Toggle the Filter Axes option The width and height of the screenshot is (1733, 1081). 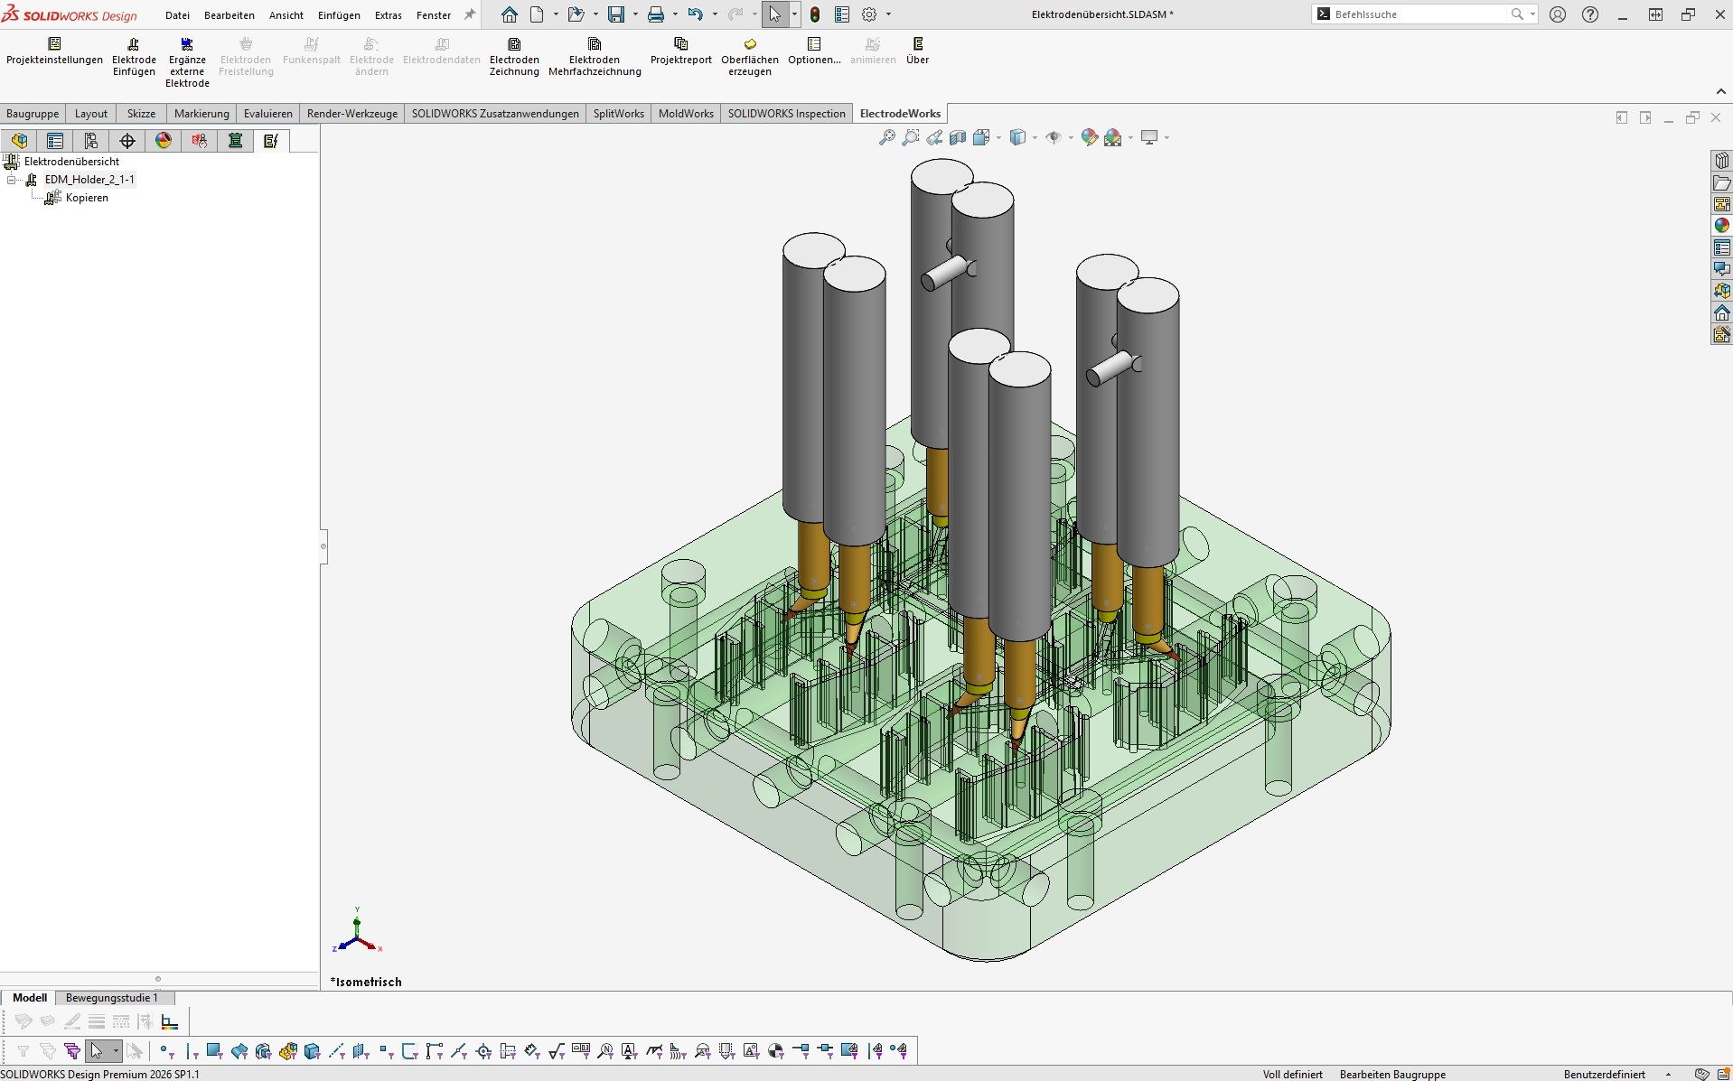point(336,1051)
